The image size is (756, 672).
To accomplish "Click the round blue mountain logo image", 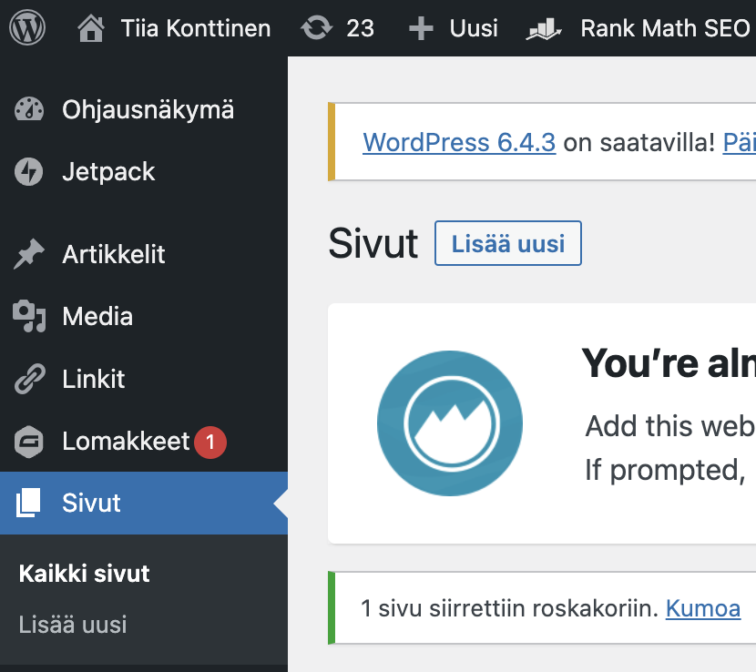I will click(450, 423).
